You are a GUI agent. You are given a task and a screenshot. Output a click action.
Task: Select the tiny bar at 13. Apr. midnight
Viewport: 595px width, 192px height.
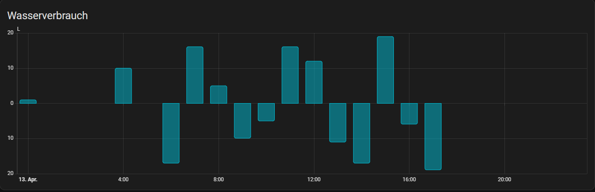click(x=28, y=102)
